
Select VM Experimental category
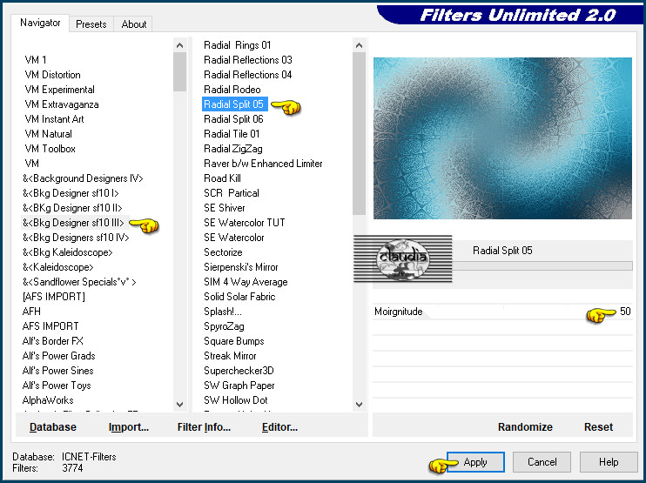tap(59, 90)
